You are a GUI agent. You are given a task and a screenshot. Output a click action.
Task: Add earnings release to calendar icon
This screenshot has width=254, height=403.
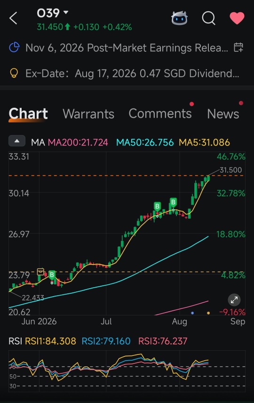click(x=238, y=48)
